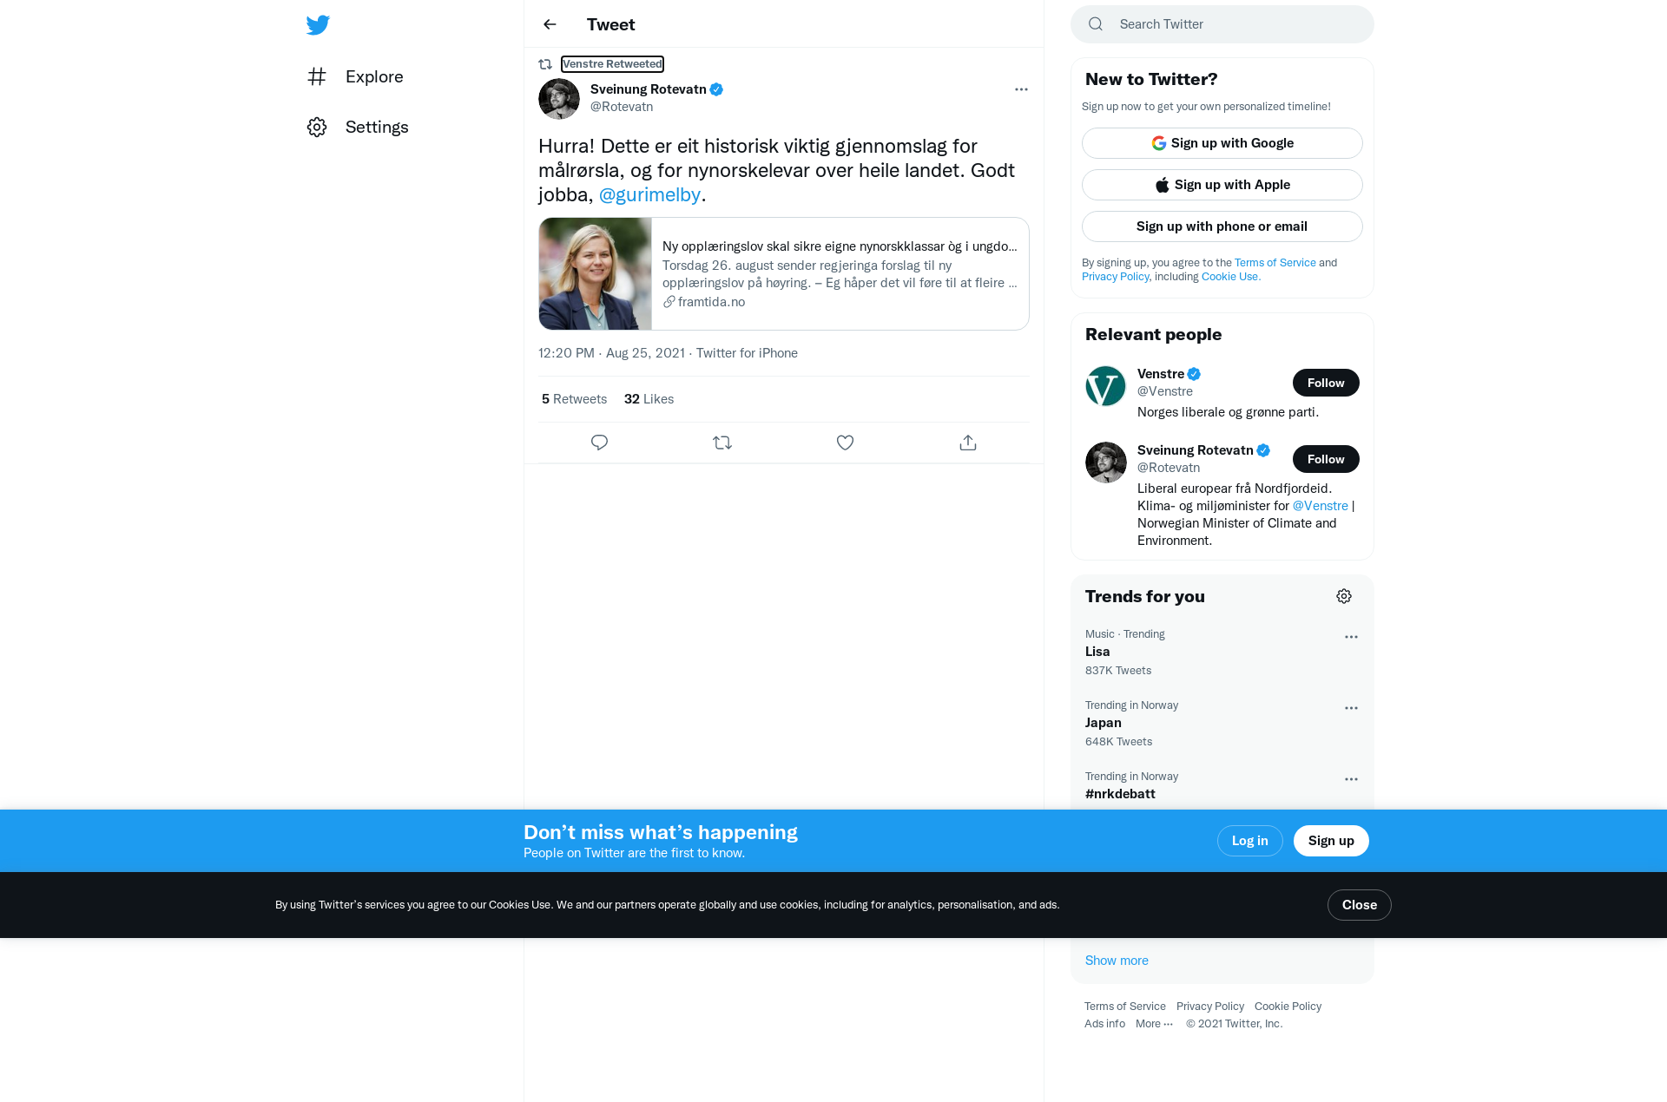The height and width of the screenshot is (1102, 1667).
Task: Expand the More footer menu
Action: pyautogui.click(x=1154, y=1024)
